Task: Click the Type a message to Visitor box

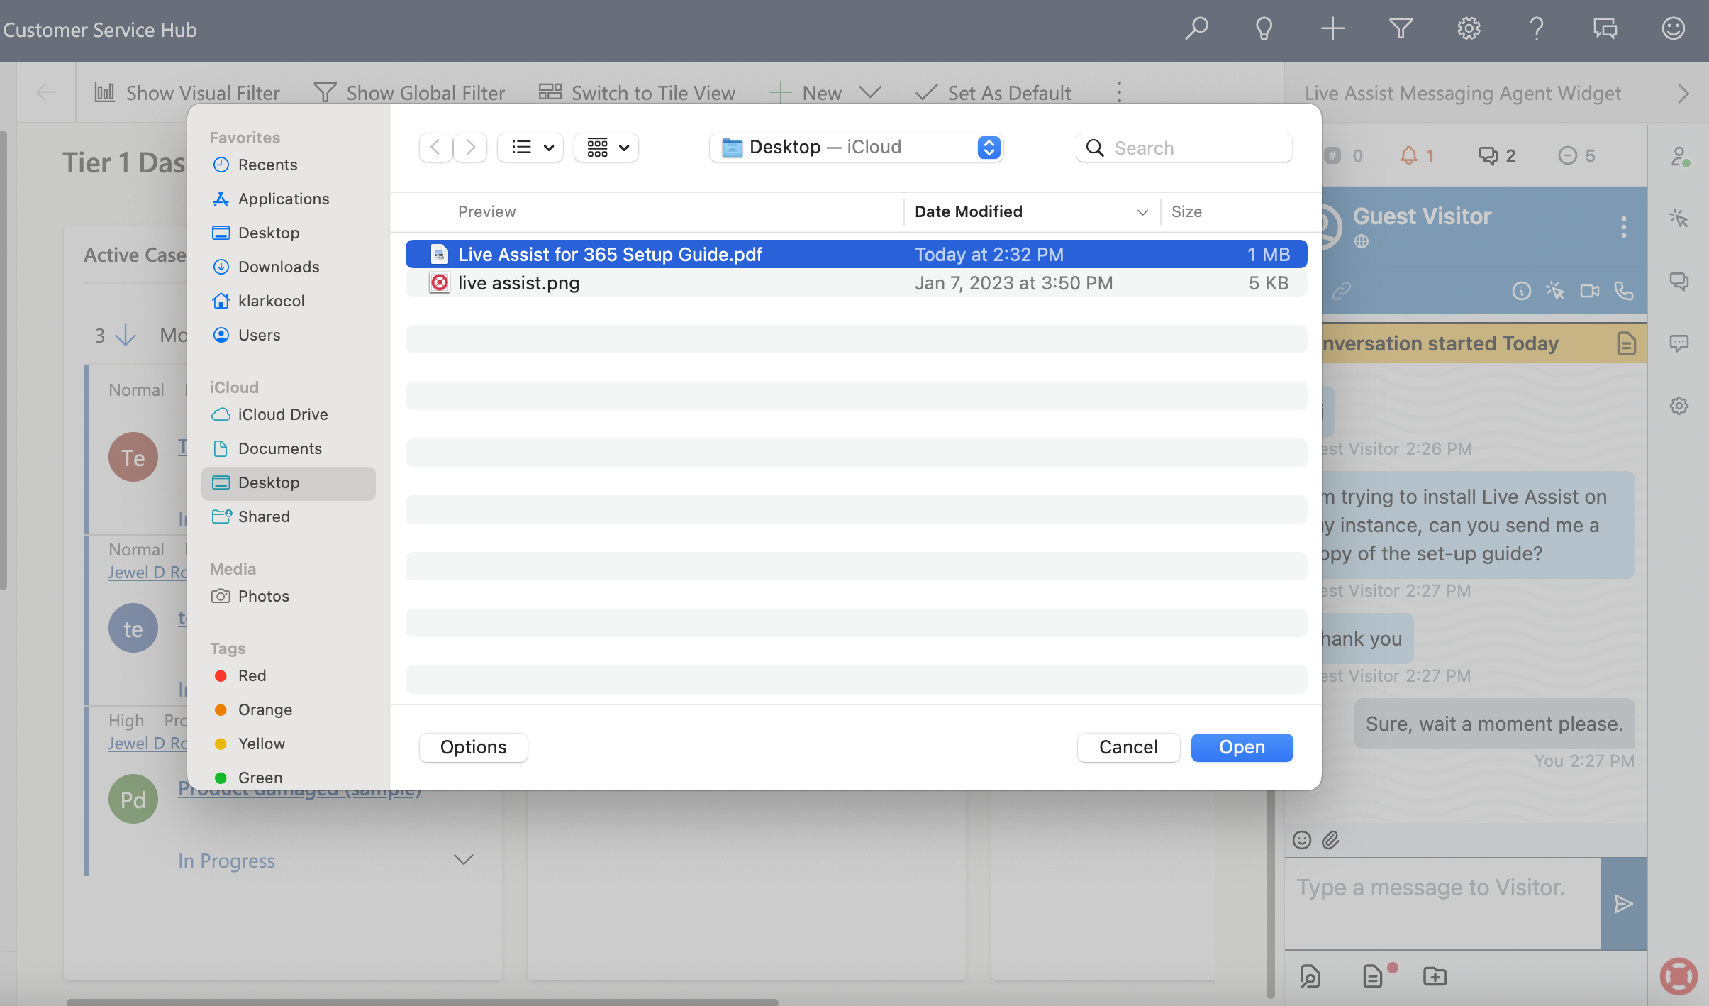Action: pyautogui.click(x=1443, y=903)
